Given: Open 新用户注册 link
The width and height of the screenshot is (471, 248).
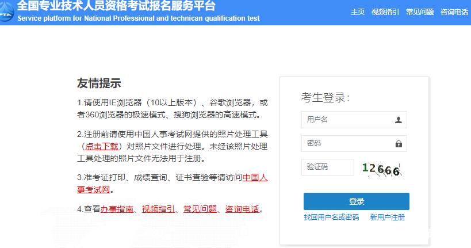Looking at the screenshot, I should coord(387,218).
